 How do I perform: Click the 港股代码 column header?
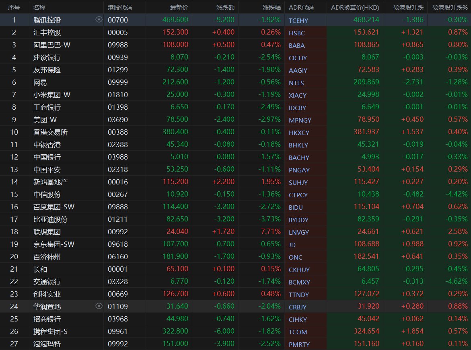tap(119, 8)
